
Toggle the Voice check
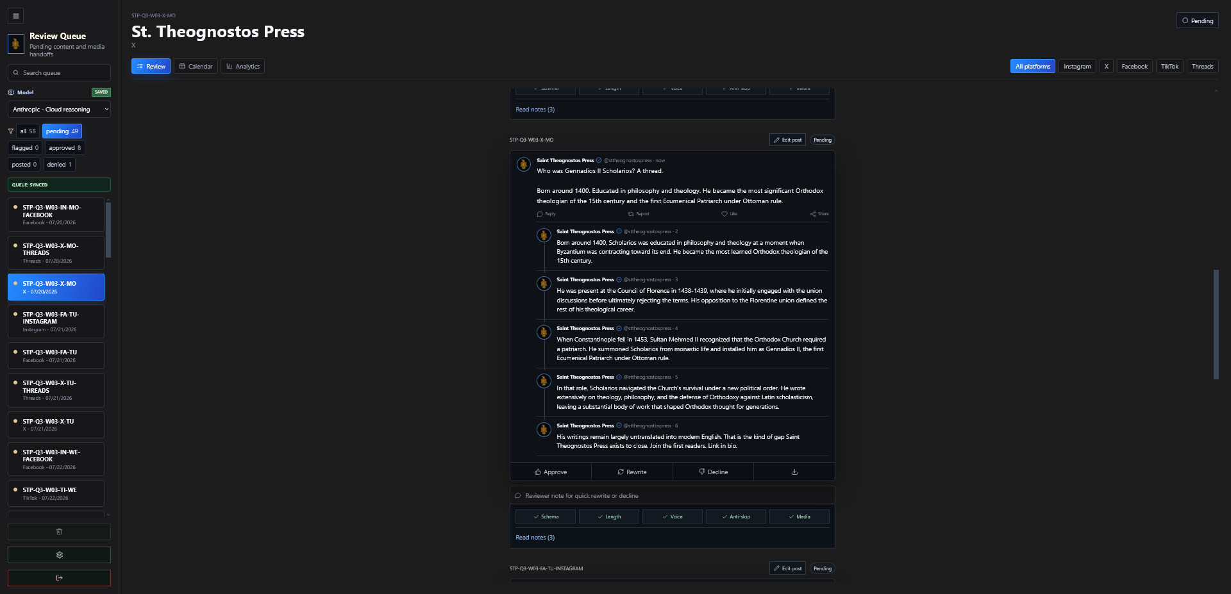tap(673, 516)
